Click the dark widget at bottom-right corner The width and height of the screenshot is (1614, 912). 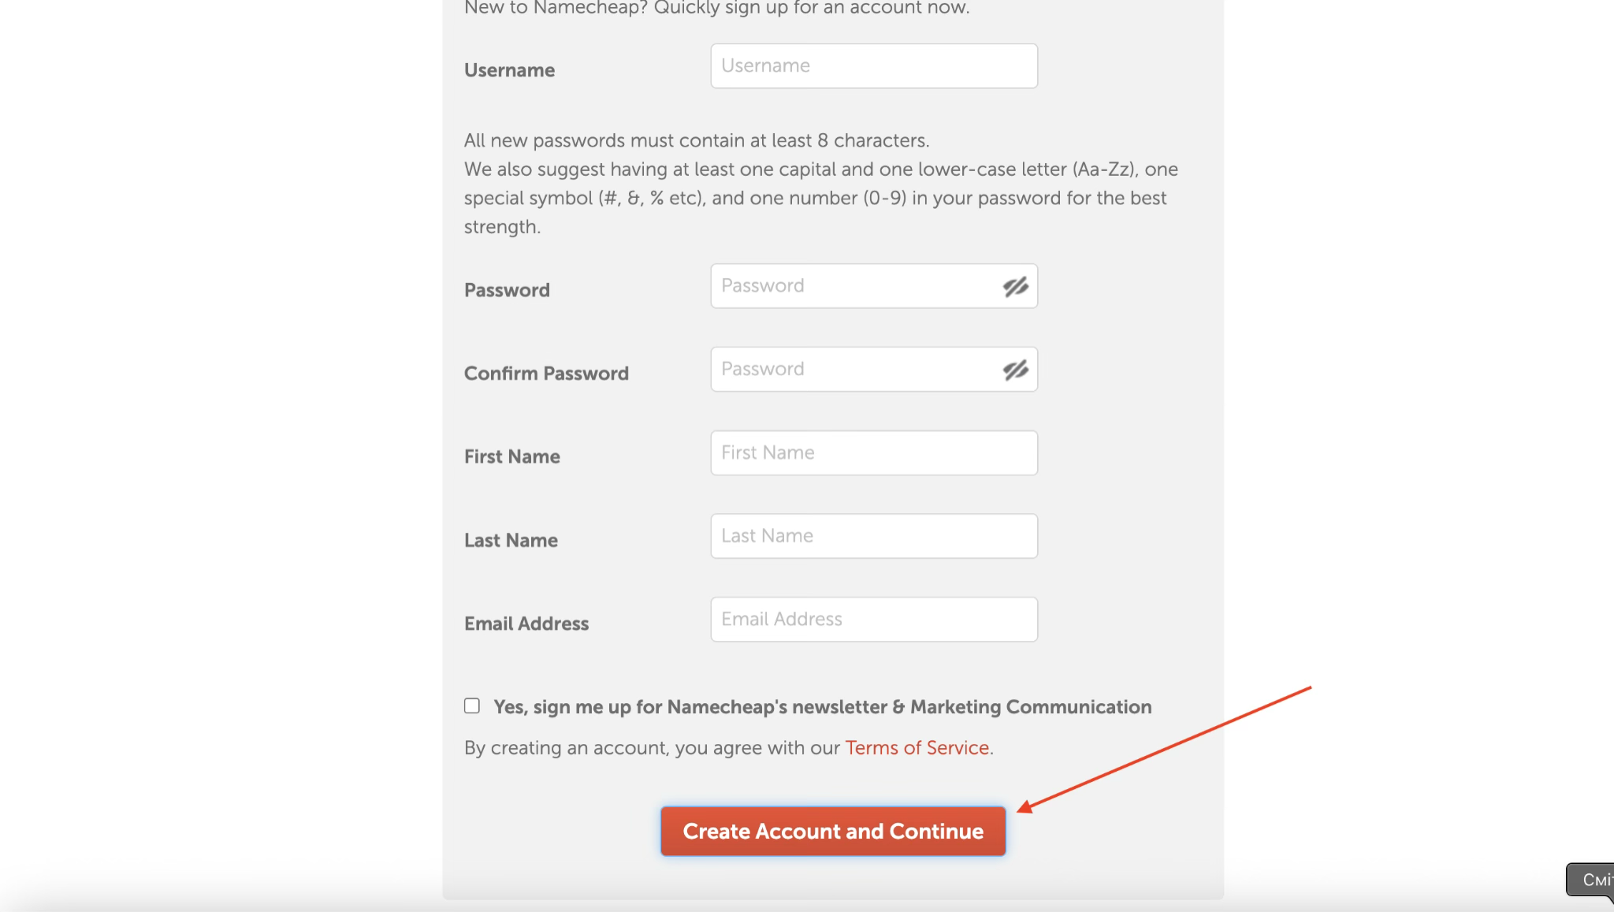(x=1592, y=880)
